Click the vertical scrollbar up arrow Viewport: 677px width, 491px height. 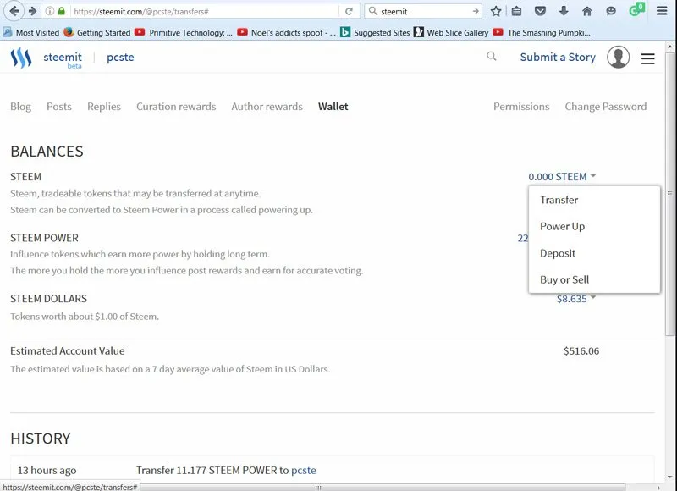pos(669,47)
